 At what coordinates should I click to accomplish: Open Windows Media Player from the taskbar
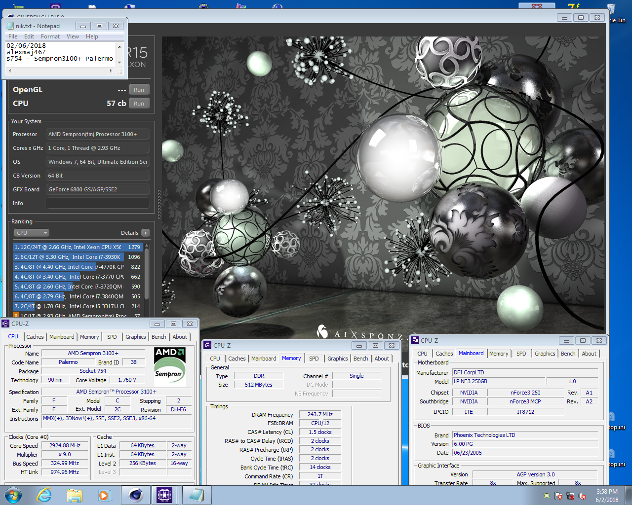pos(104,495)
